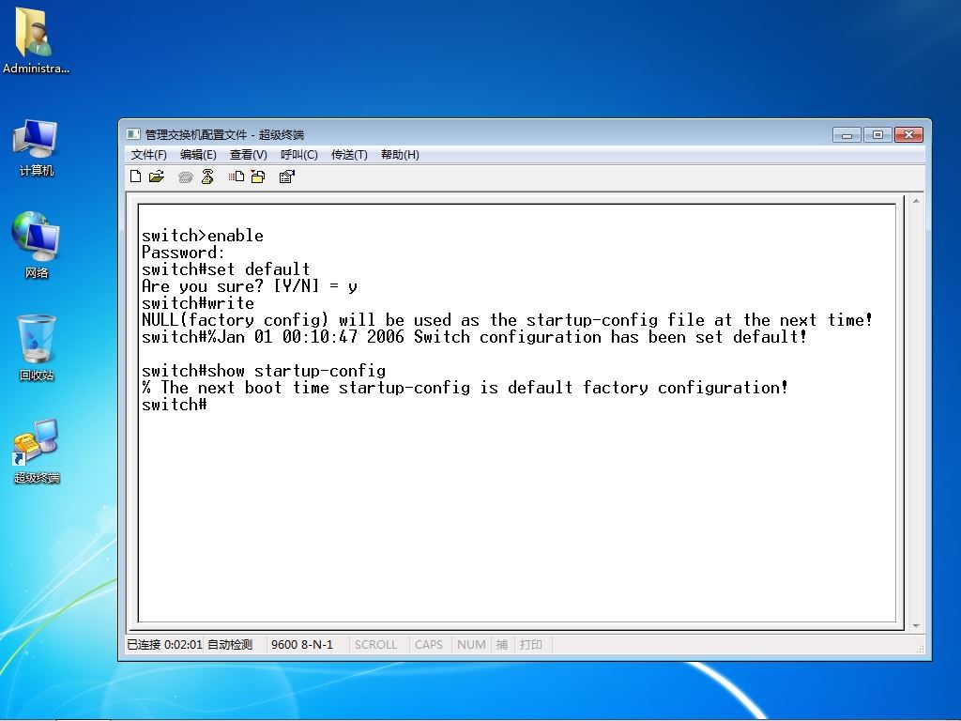Image resolution: width=961 pixels, height=721 pixels.
Task: Select the 网络 desktop icon
Action: pyautogui.click(x=37, y=245)
